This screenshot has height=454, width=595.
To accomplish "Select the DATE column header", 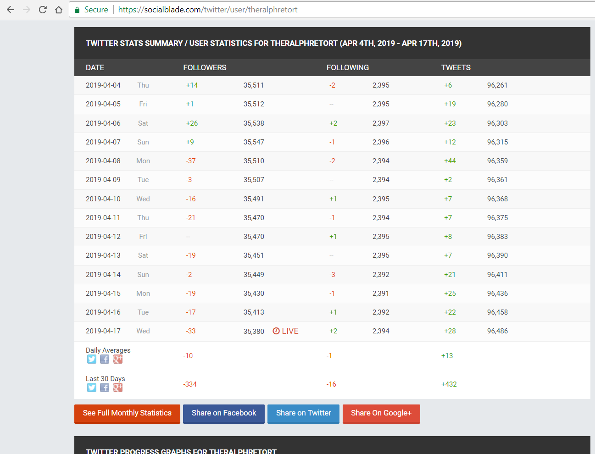I will pyautogui.click(x=95, y=67).
